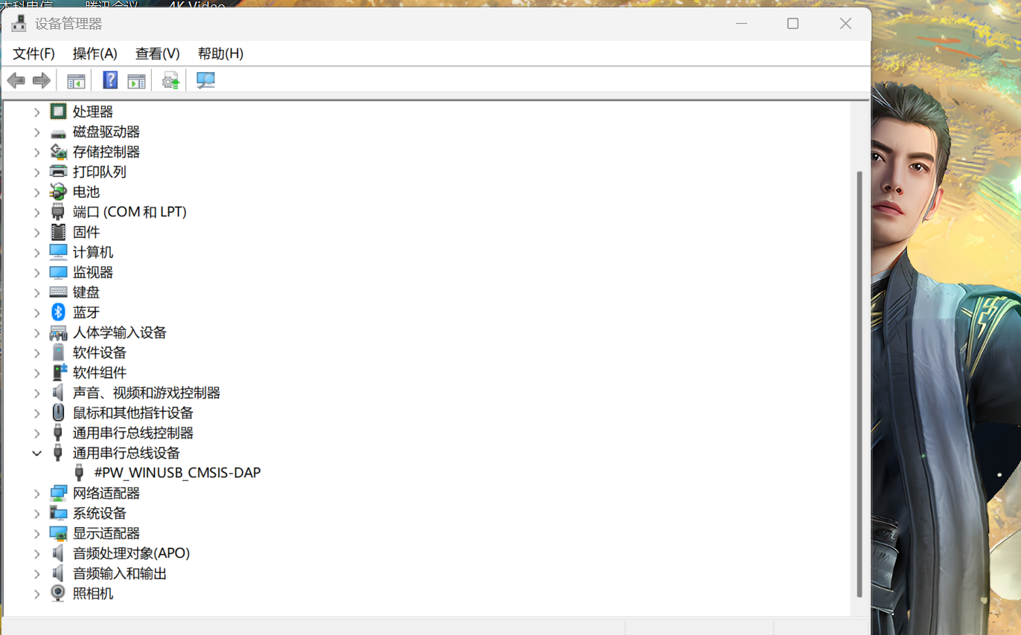Click the Forward arrow toolbar icon
The width and height of the screenshot is (1021, 635).
pos(42,80)
